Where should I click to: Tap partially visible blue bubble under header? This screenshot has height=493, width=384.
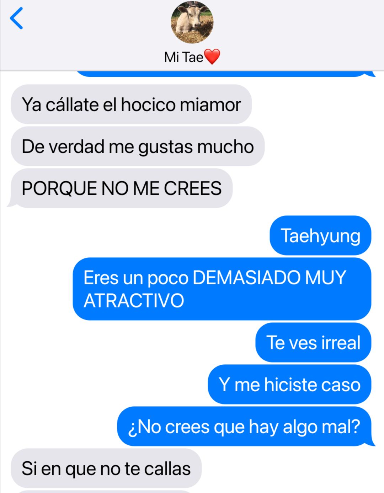point(225,74)
